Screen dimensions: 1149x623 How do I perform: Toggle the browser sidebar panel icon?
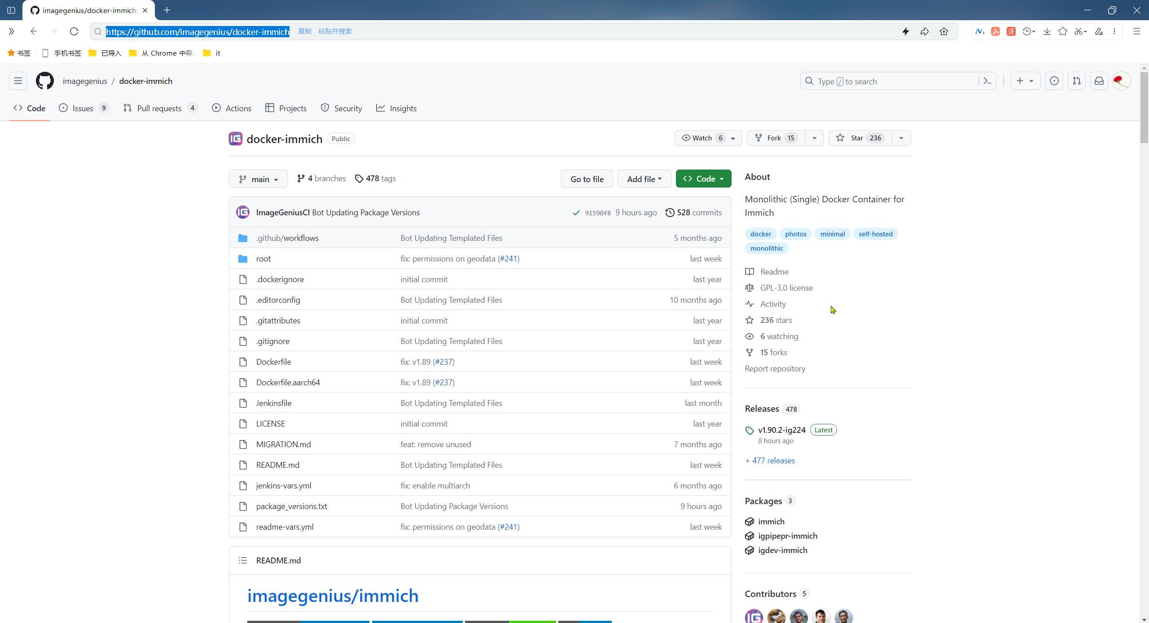pyautogui.click(x=11, y=10)
